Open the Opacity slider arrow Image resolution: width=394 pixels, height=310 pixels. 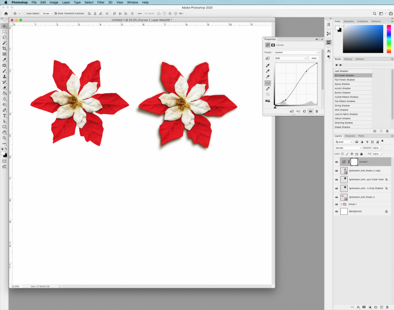pyautogui.click(x=381, y=148)
